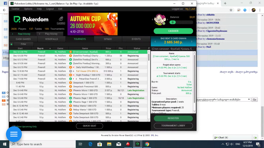Open PokerStars icon in taskbar
The width and height of the screenshot is (264, 148).
pyautogui.click(x=128, y=144)
